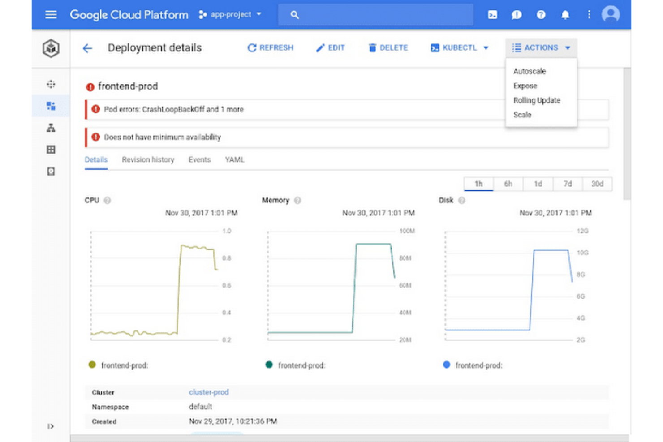The image size is (663, 442).
Task: Click the help question mark icon
Action: point(541,15)
